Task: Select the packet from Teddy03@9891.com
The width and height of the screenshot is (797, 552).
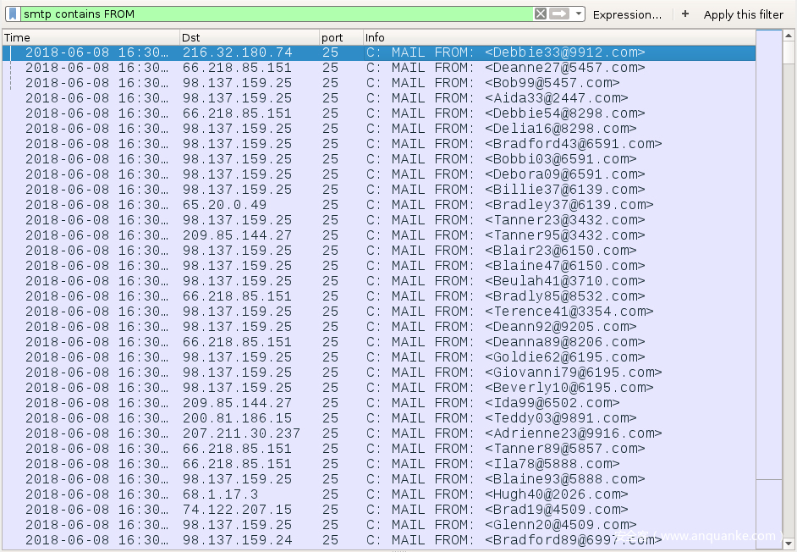Action: (560, 418)
